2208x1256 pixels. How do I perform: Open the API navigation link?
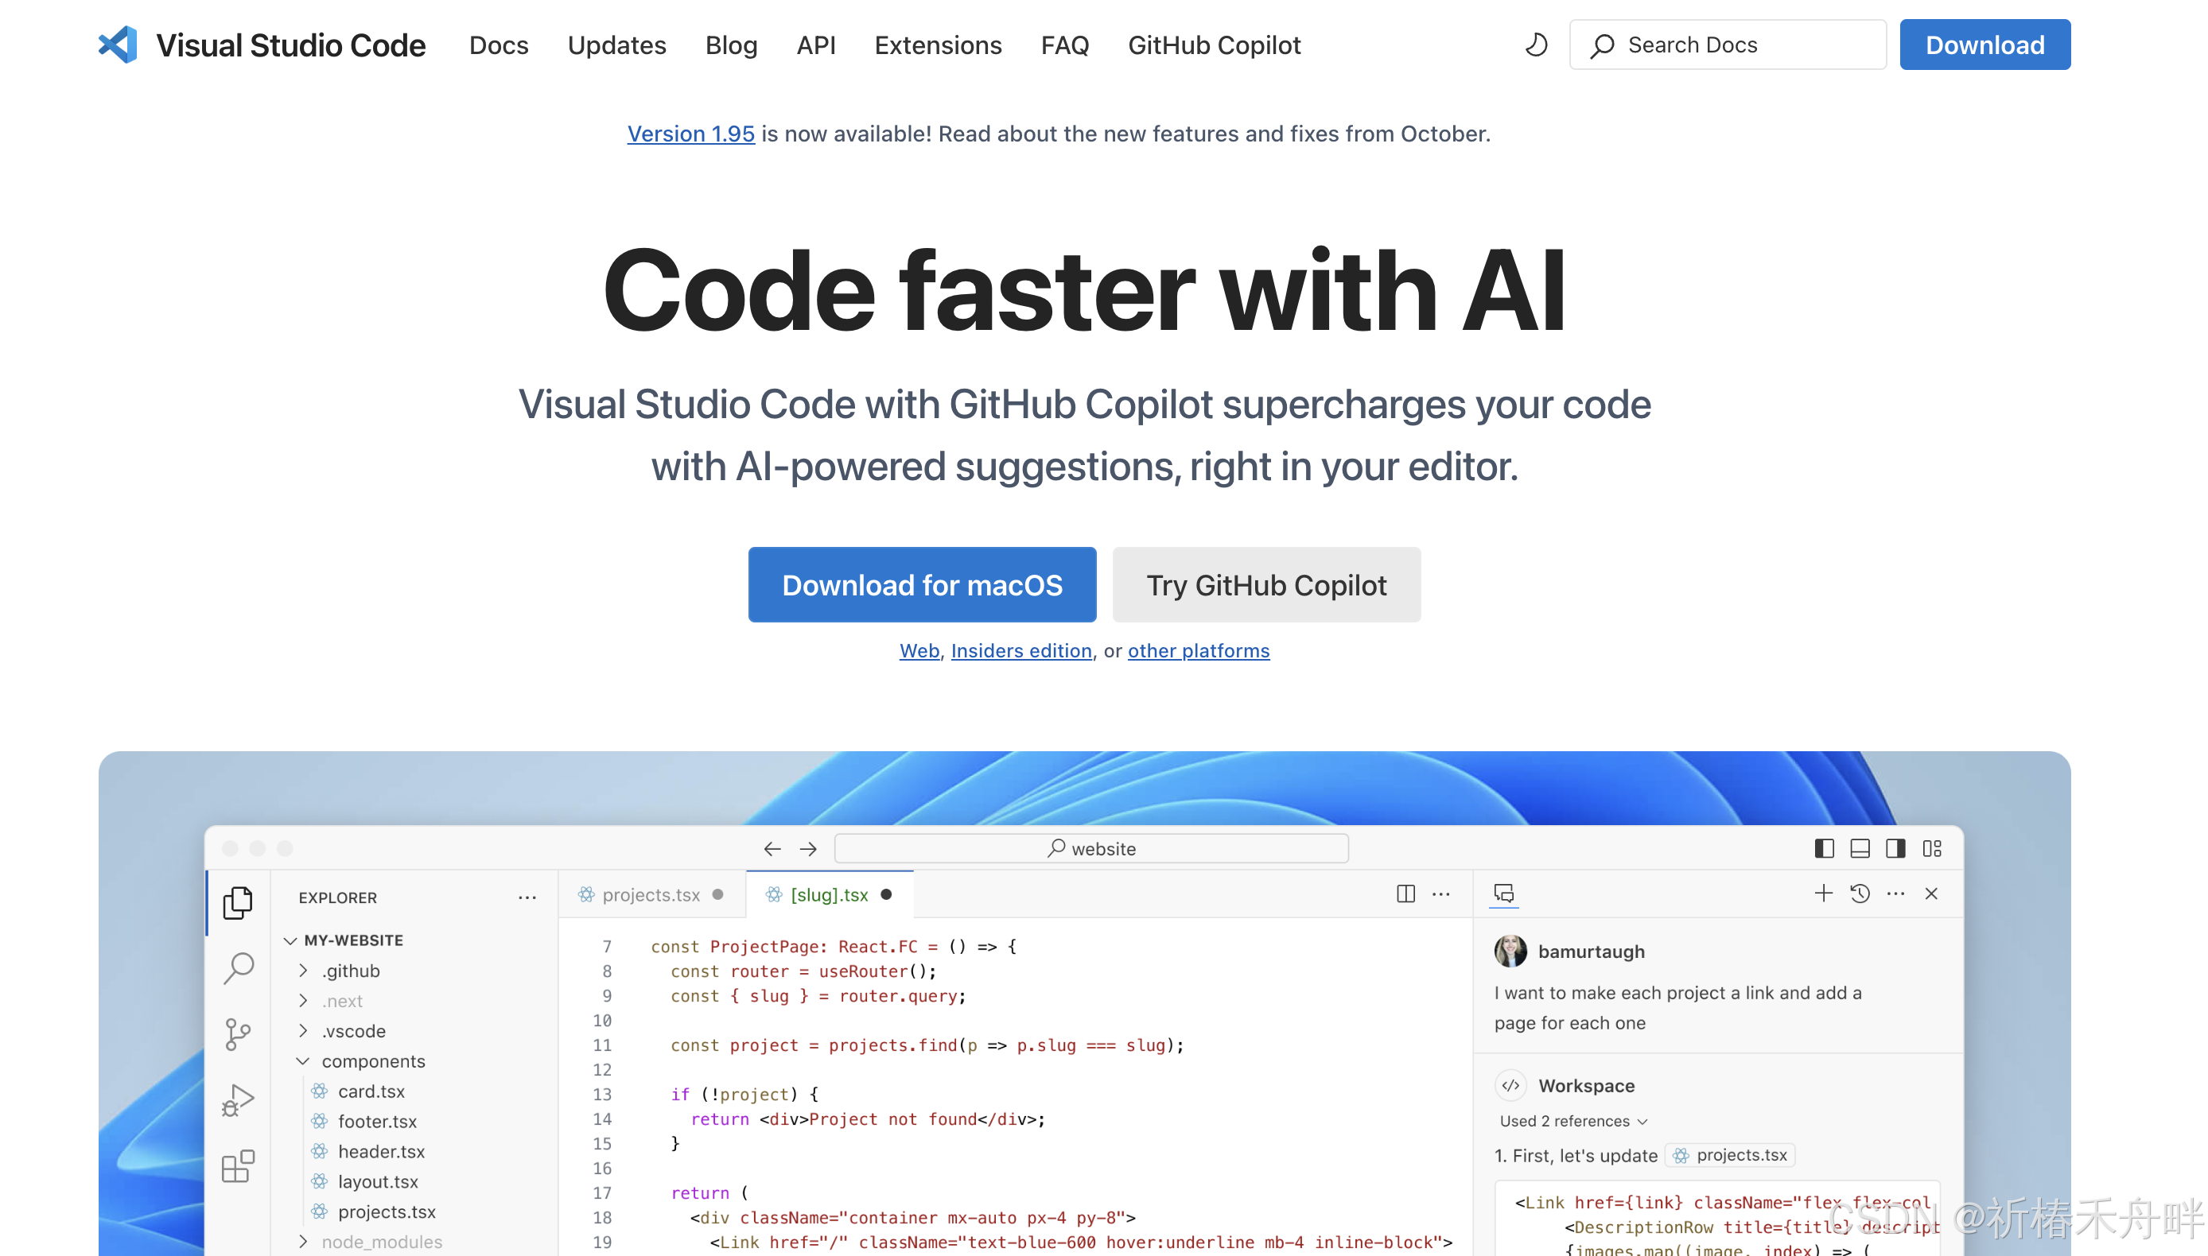(815, 45)
